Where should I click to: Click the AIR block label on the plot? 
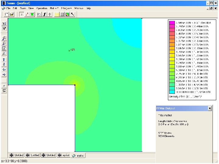click(x=73, y=50)
